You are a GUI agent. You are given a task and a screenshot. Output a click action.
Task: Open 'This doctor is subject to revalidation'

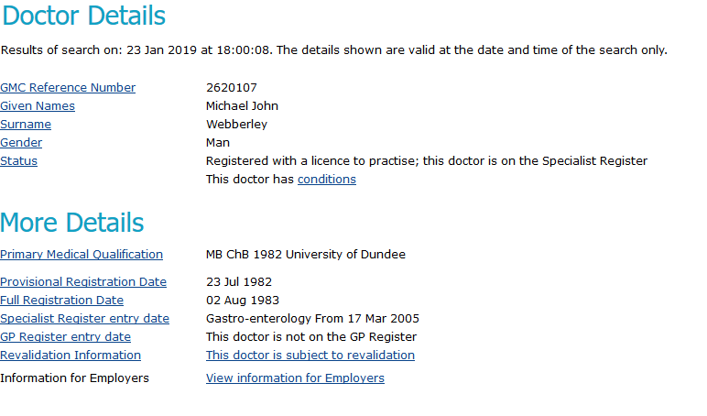point(310,356)
